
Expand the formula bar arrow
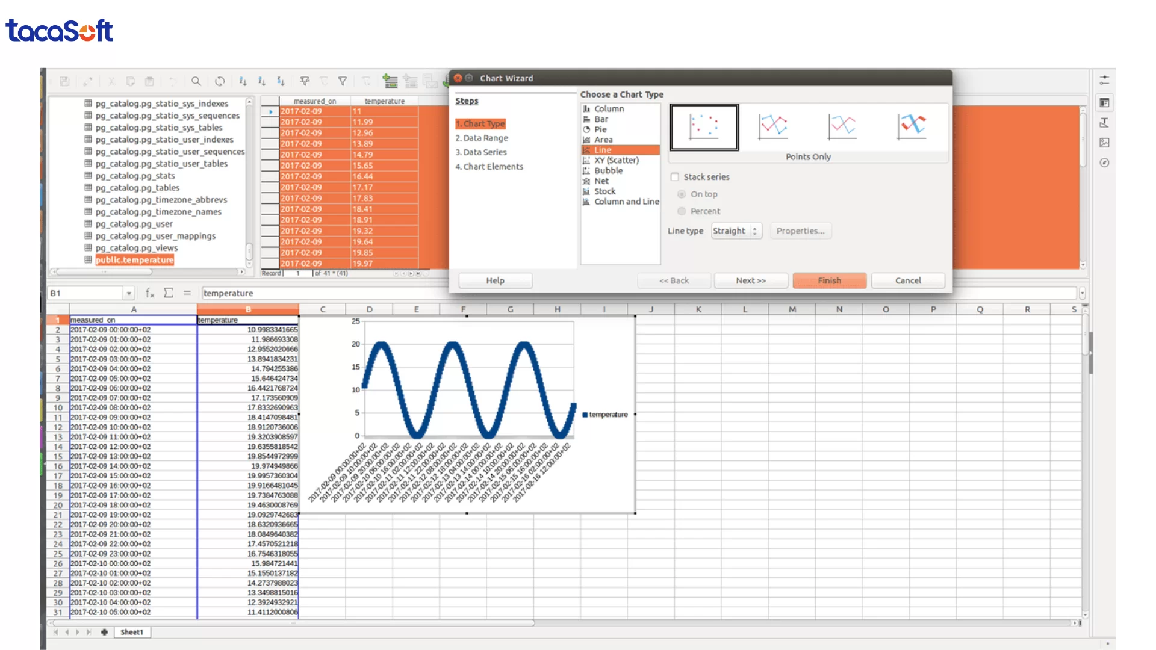[1082, 294]
